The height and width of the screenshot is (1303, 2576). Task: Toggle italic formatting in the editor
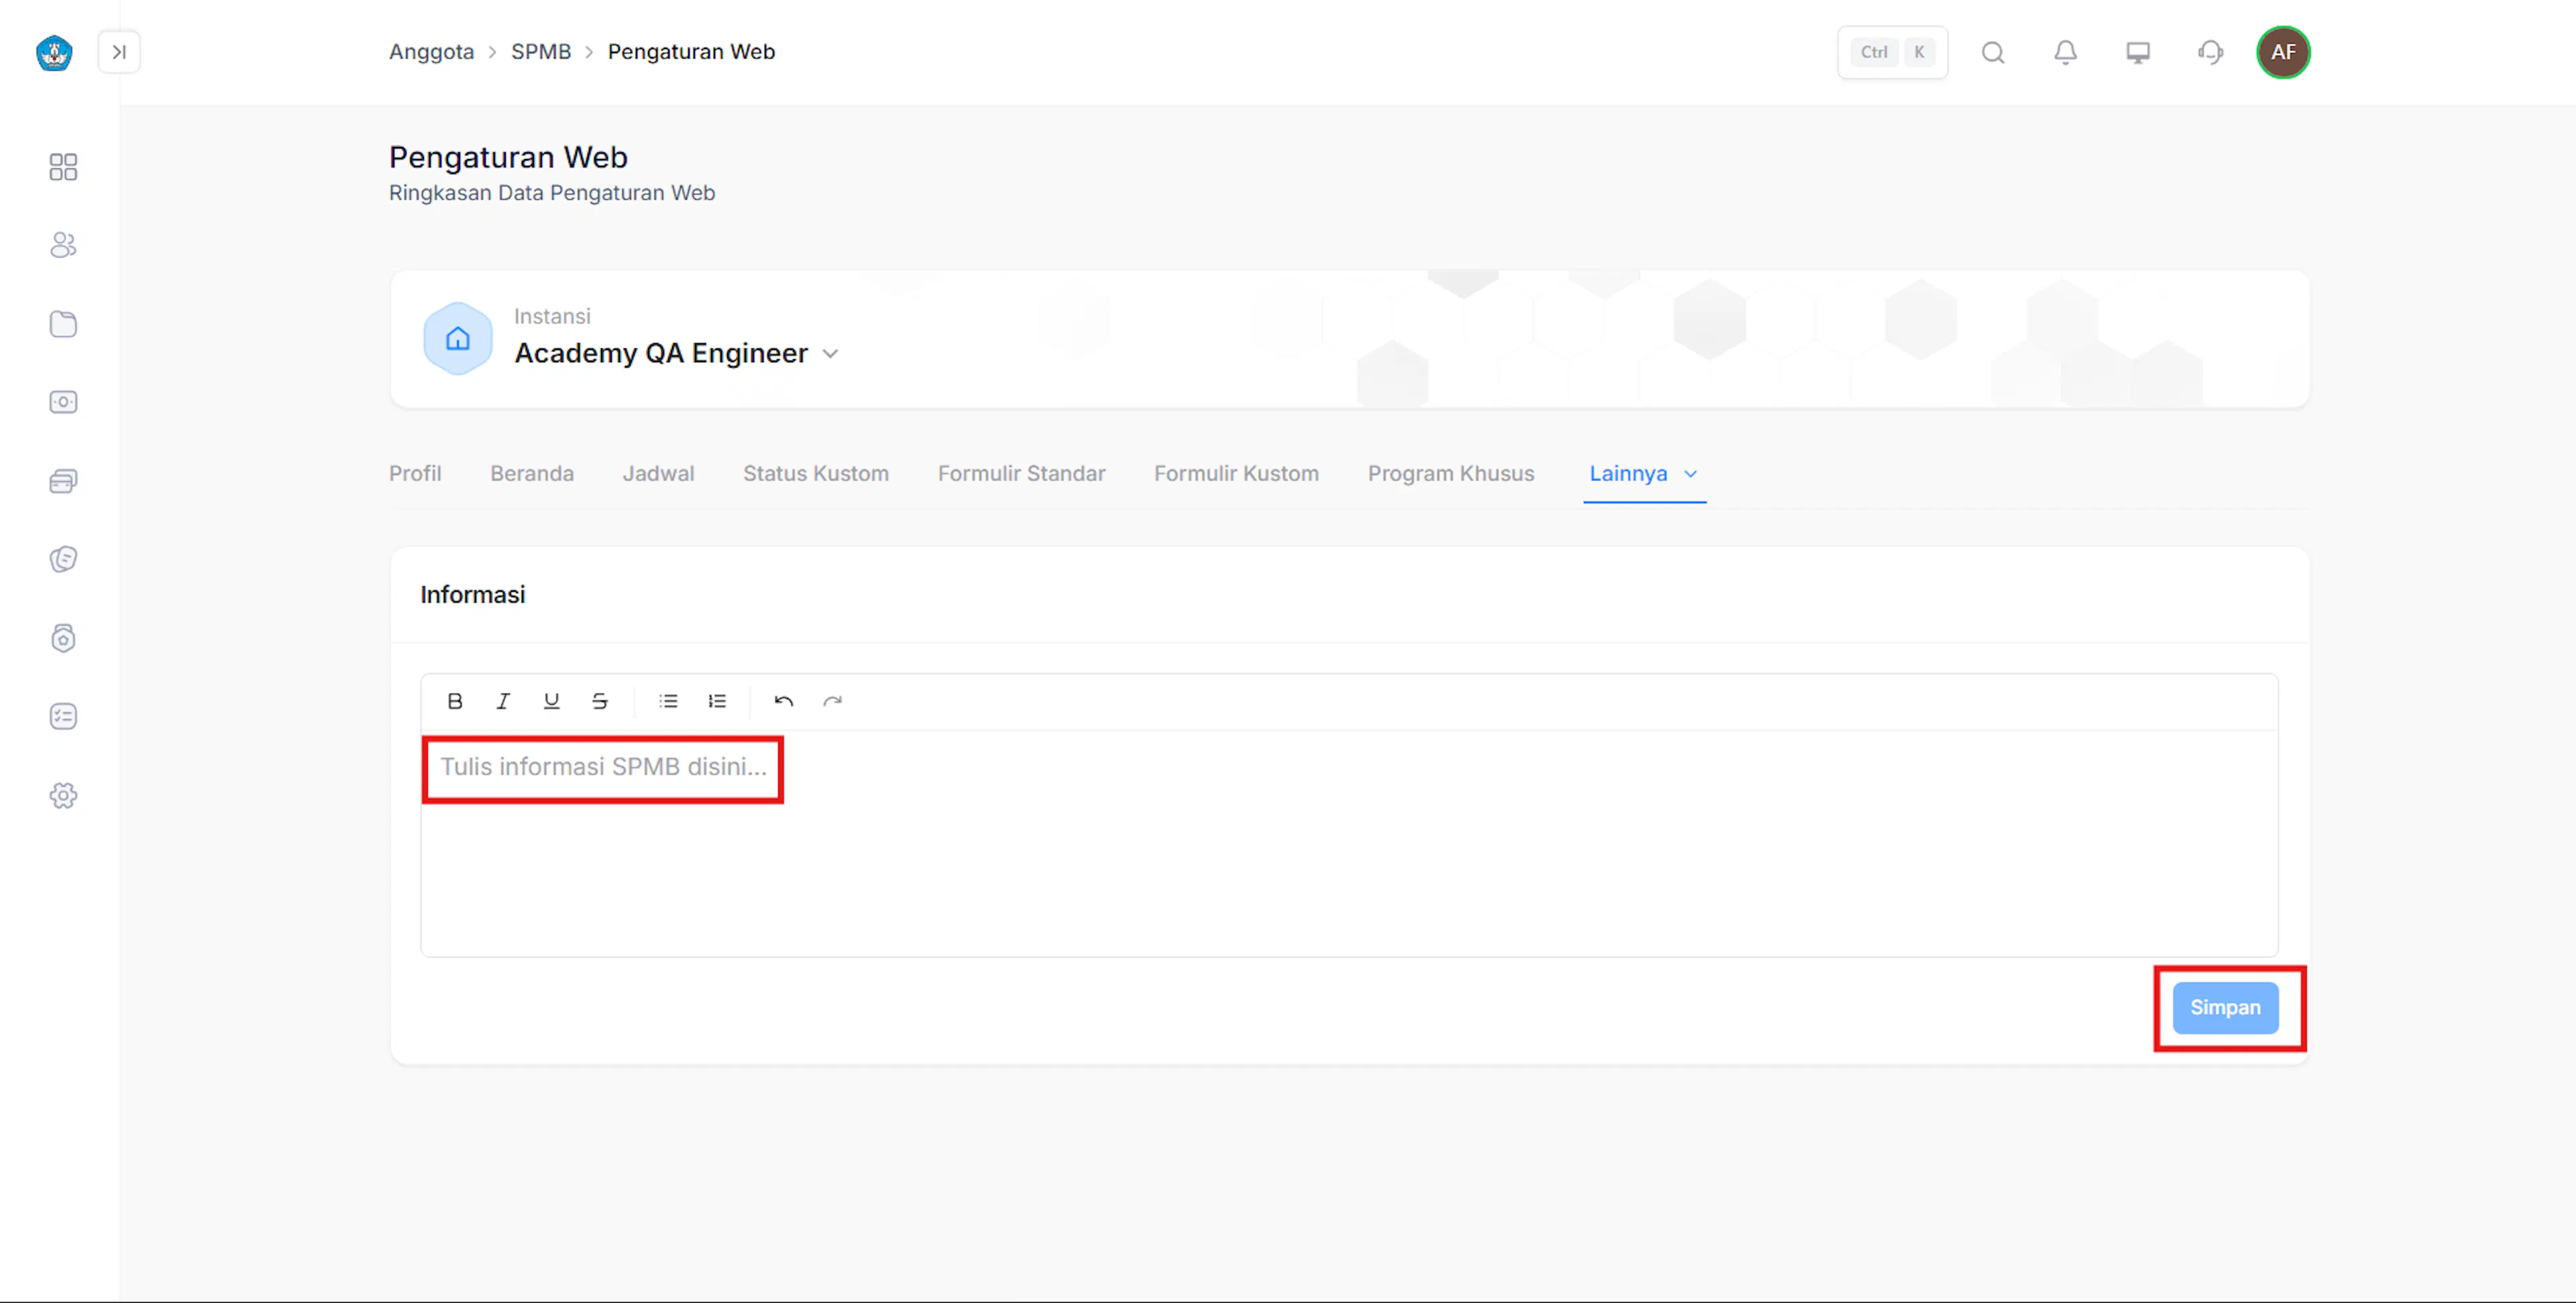503,701
